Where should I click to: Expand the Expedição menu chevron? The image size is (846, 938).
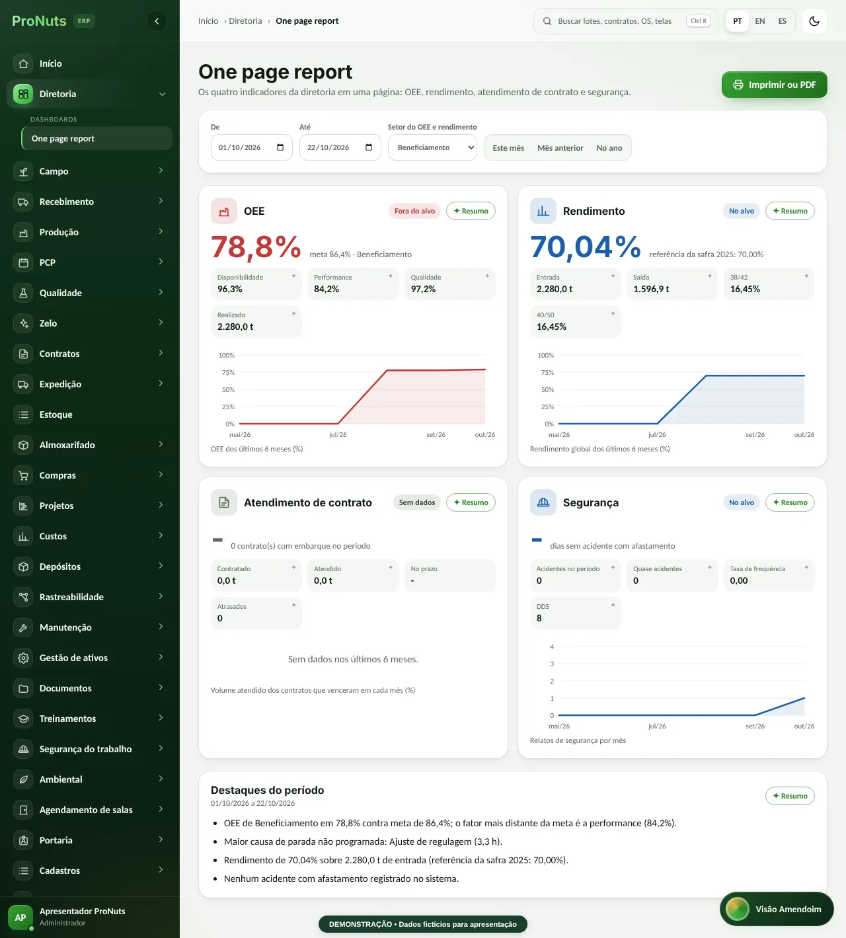[x=161, y=383]
